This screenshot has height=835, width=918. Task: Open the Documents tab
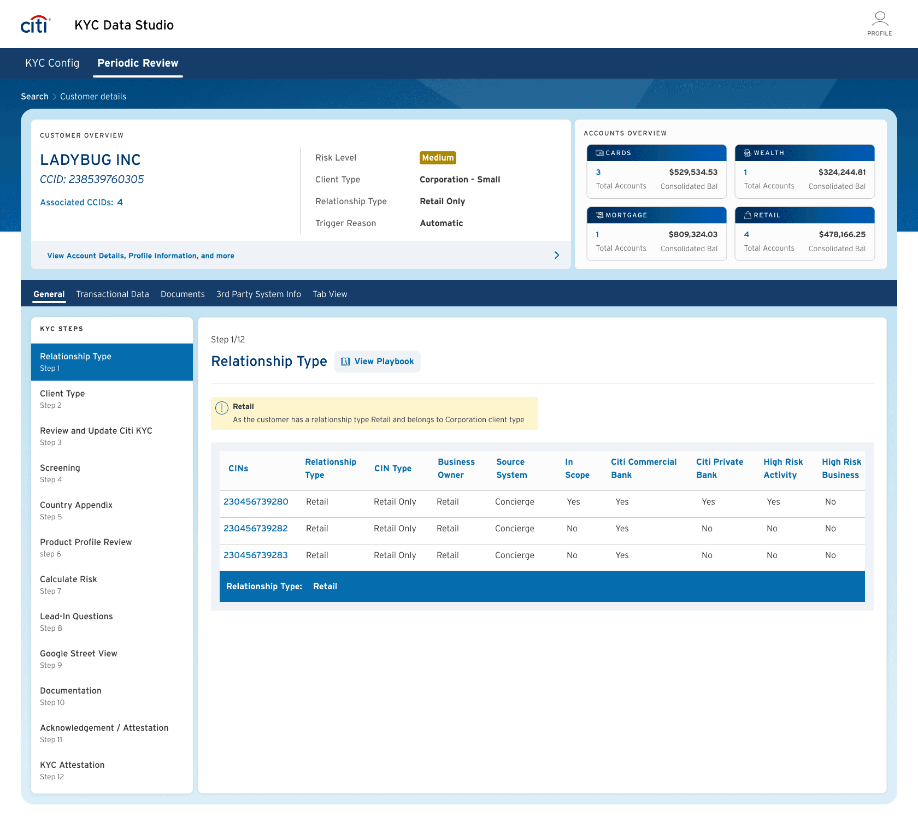(183, 294)
